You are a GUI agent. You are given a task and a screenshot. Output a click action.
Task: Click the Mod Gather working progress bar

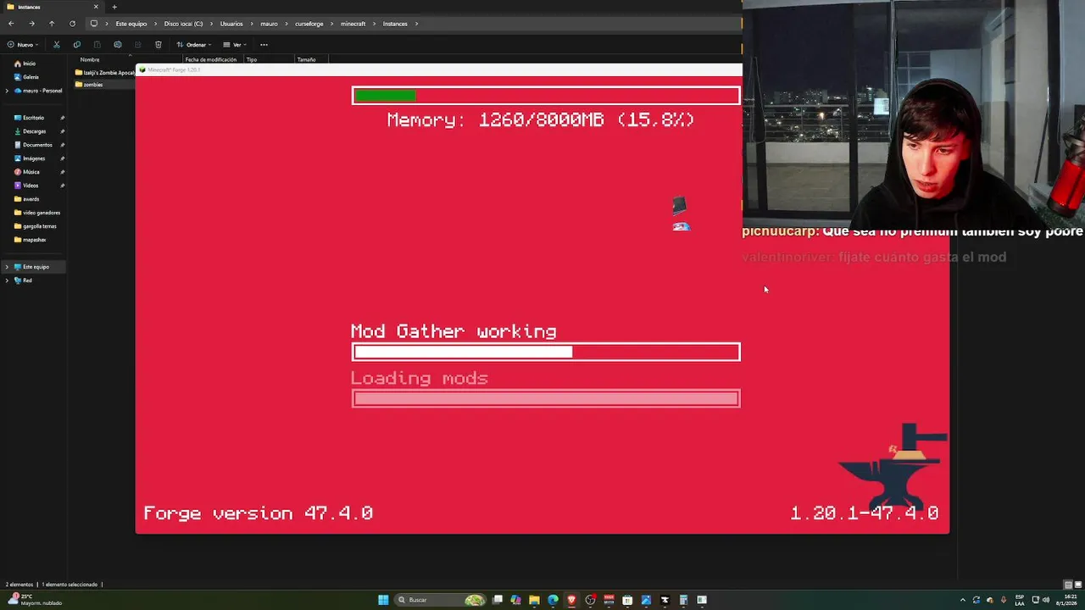(546, 352)
